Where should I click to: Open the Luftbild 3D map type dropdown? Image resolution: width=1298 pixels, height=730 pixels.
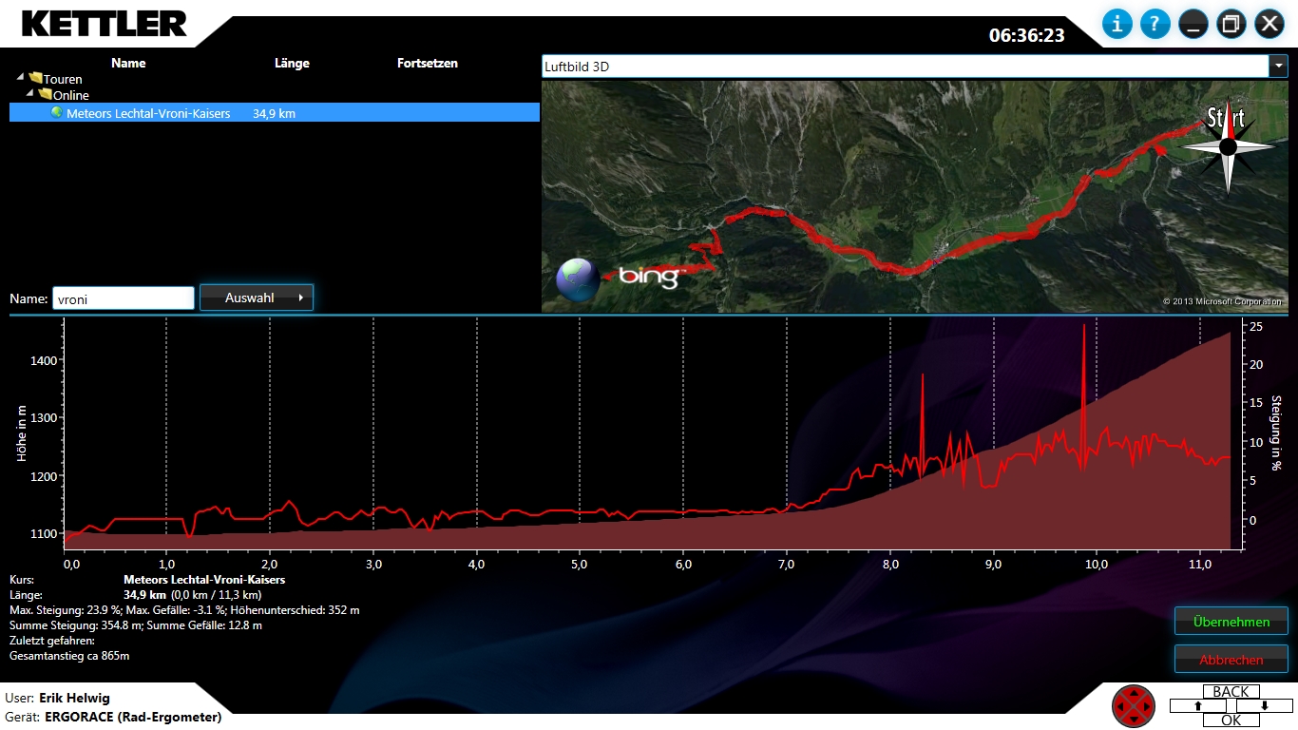1278,67
